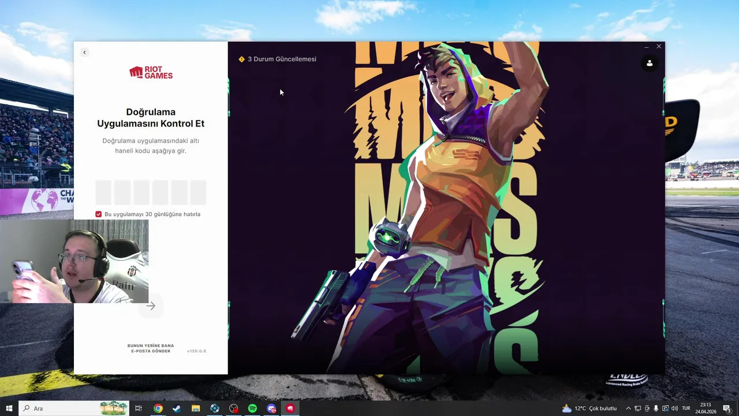Switch the TUR input language

[686, 408]
